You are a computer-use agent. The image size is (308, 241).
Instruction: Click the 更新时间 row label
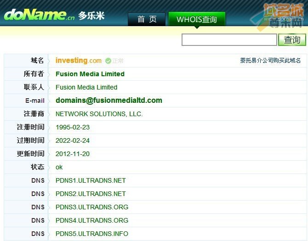point(30,154)
